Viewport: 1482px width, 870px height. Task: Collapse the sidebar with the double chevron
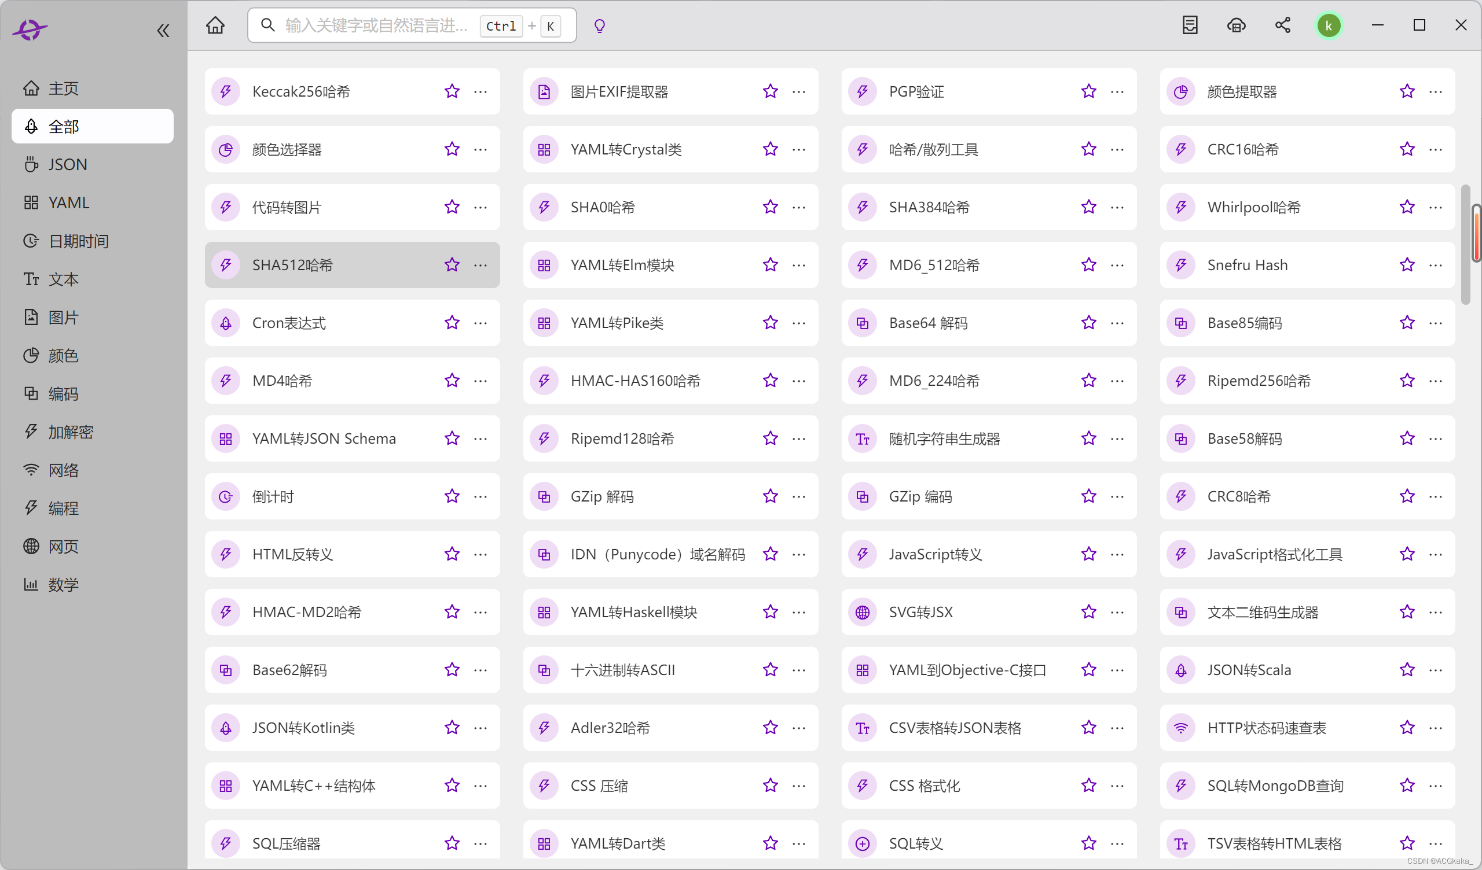pos(163,31)
